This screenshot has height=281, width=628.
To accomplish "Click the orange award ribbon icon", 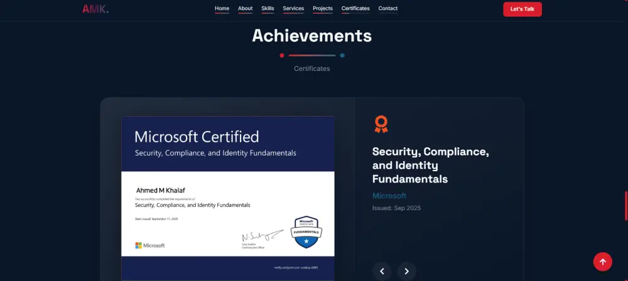I will pos(381,124).
